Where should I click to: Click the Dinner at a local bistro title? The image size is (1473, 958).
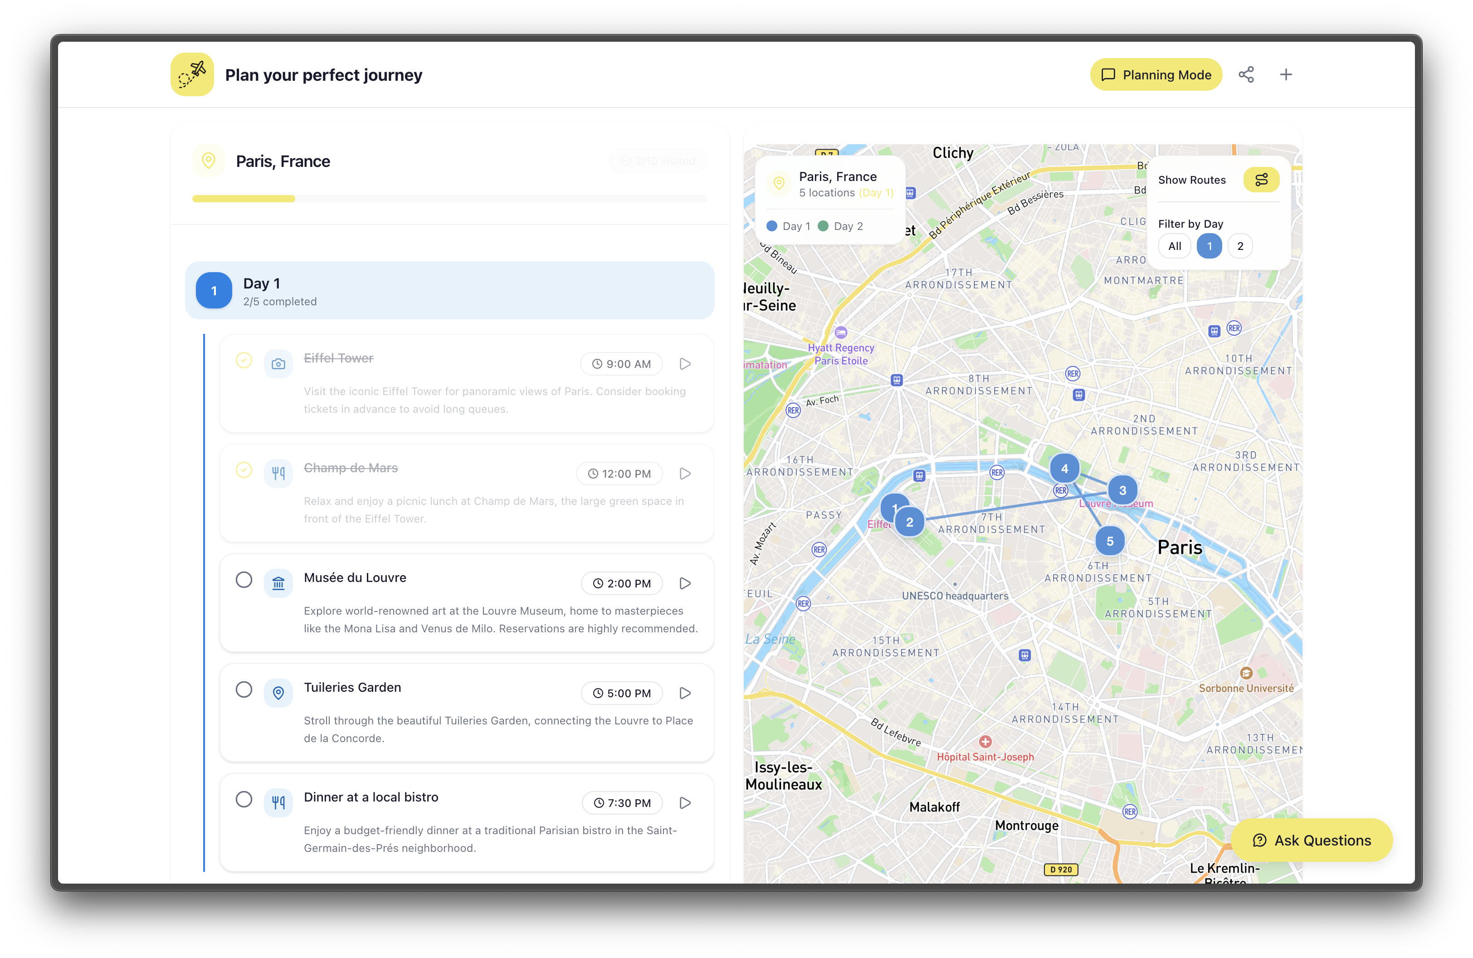pos(371,797)
